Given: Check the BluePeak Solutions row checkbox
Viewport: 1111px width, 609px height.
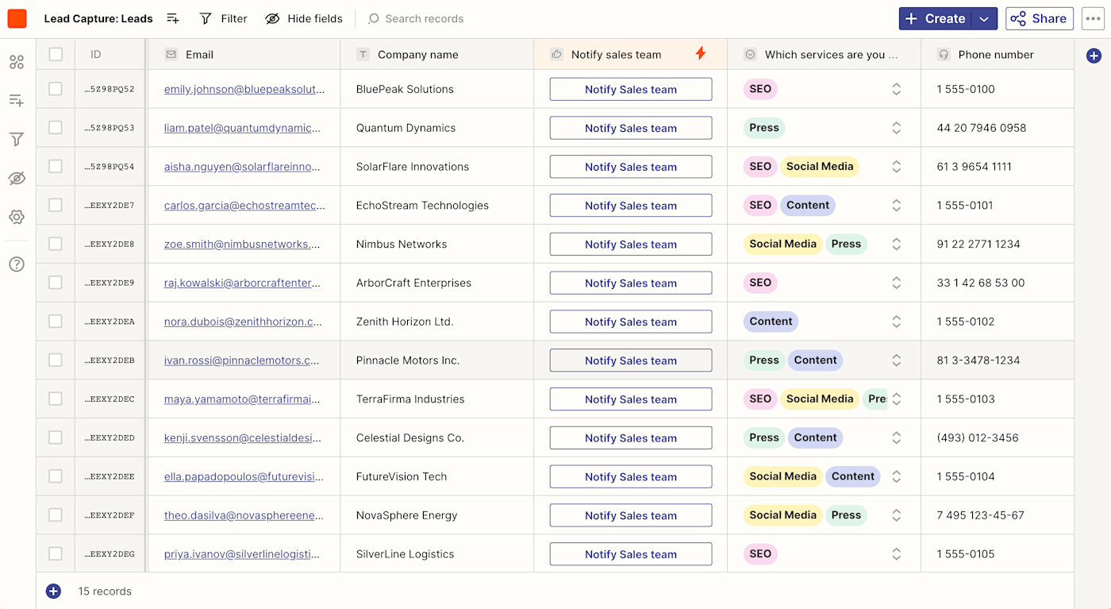Looking at the screenshot, I should coord(56,89).
